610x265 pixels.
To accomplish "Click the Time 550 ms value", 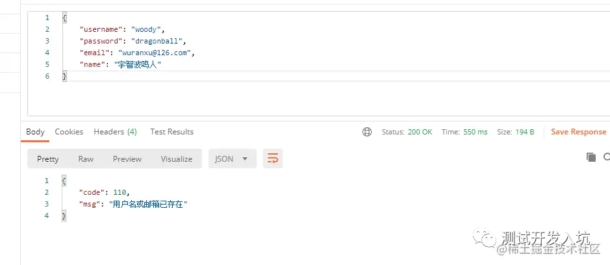I will 464,132.
